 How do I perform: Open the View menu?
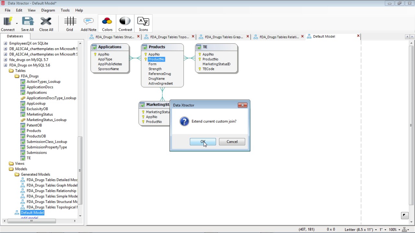pyautogui.click(x=32, y=10)
